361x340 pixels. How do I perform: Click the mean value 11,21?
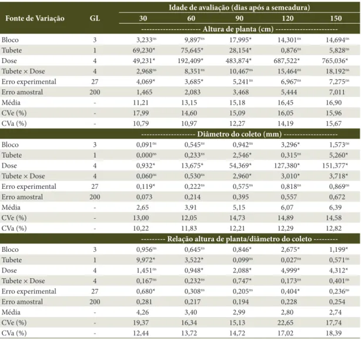pos(141,102)
